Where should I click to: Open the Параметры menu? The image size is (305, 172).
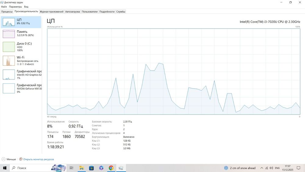[15, 7]
